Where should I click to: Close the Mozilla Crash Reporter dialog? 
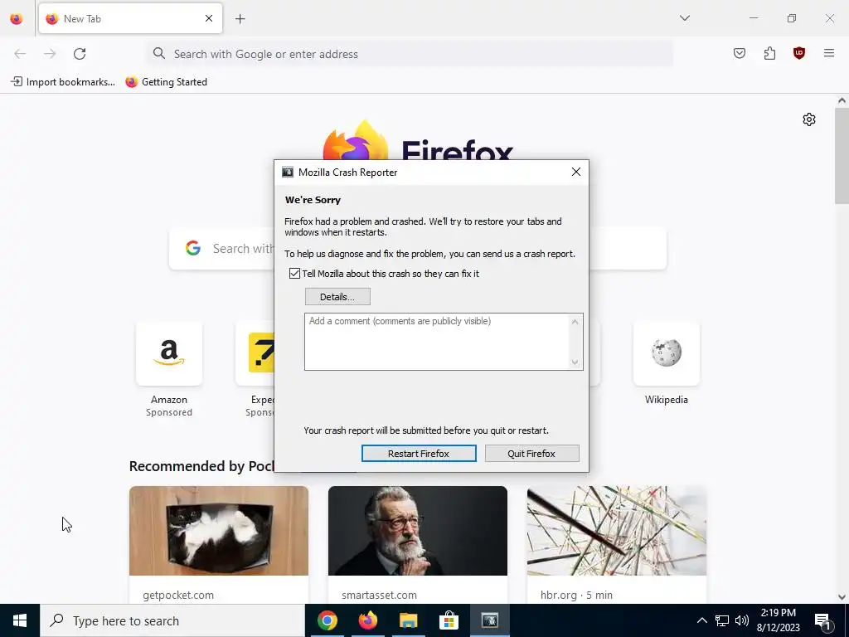(x=576, y=172)
